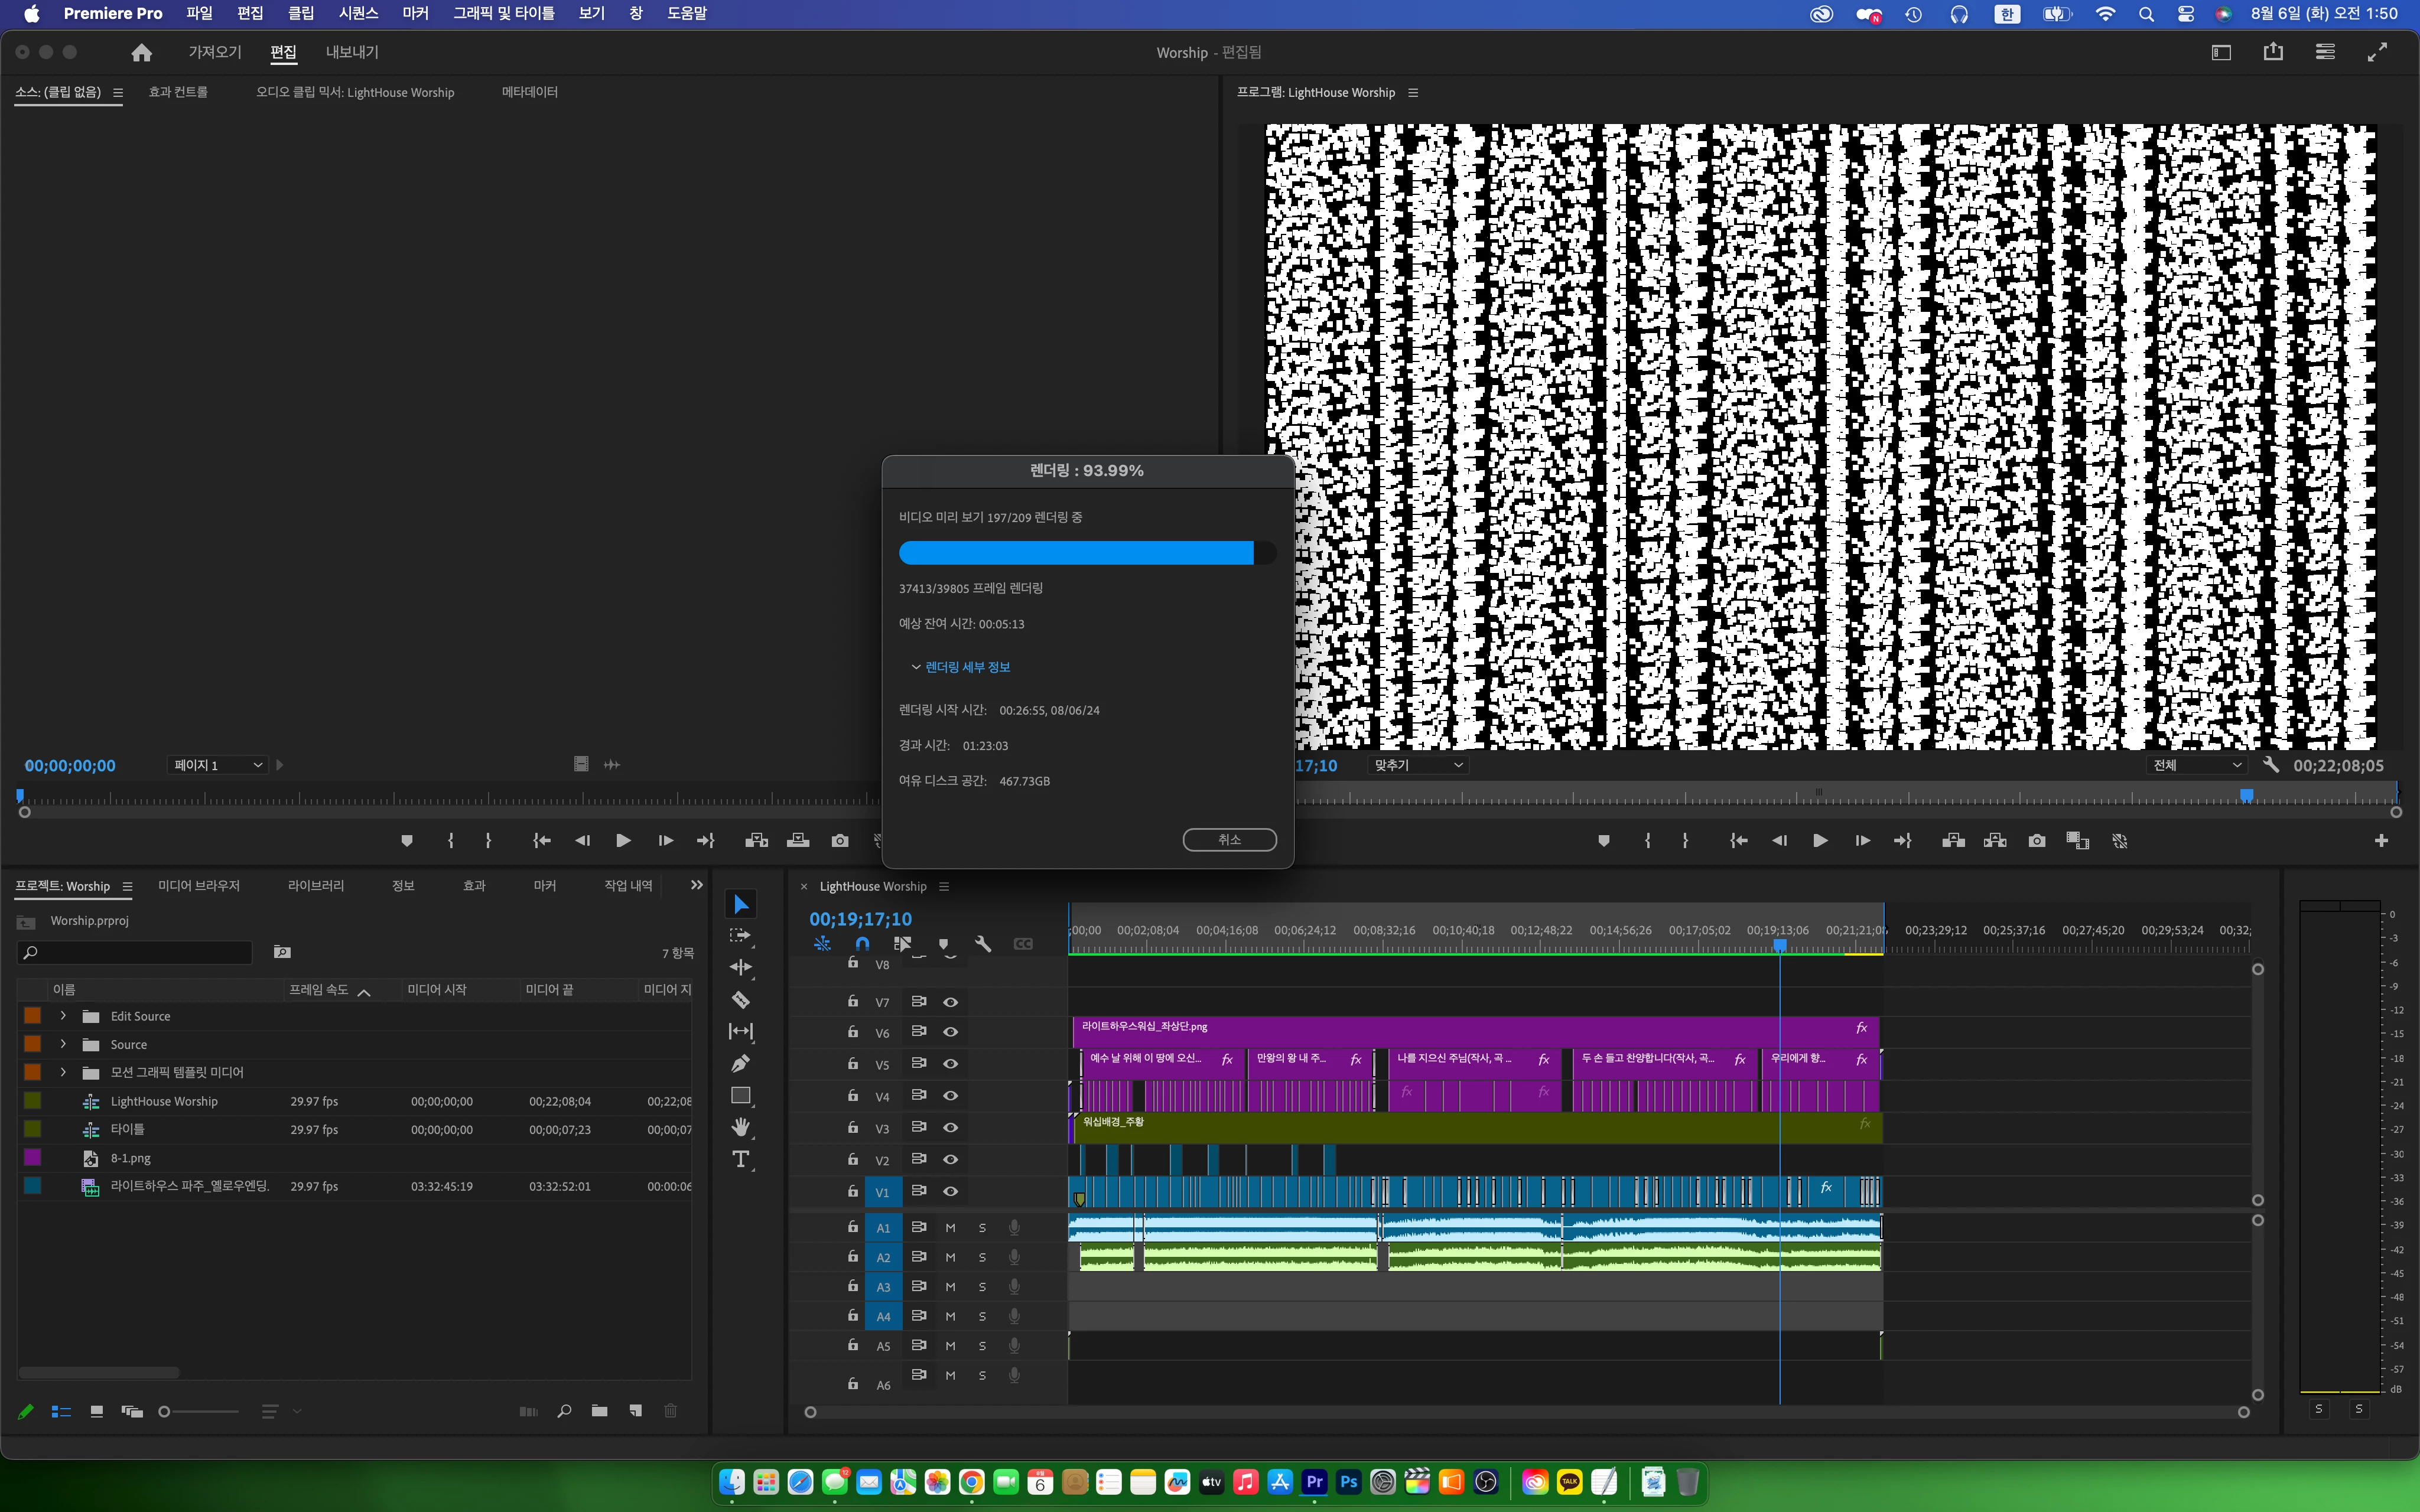Select the Hand tool

740,1127
